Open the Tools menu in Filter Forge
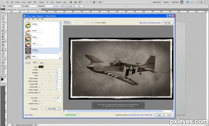This screenshot has width=209, height=126. 38,19
